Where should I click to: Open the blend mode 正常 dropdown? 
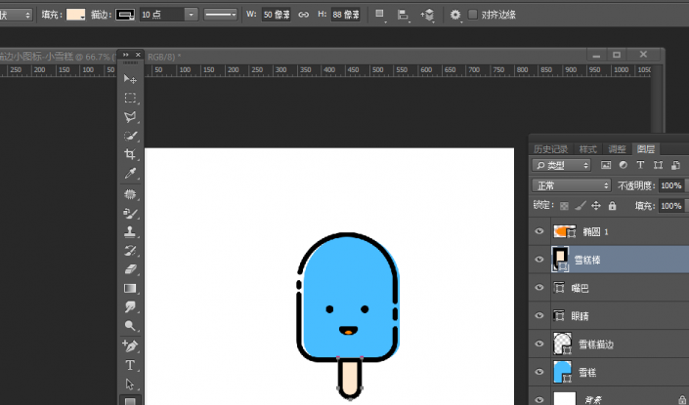tap(572, 185)
